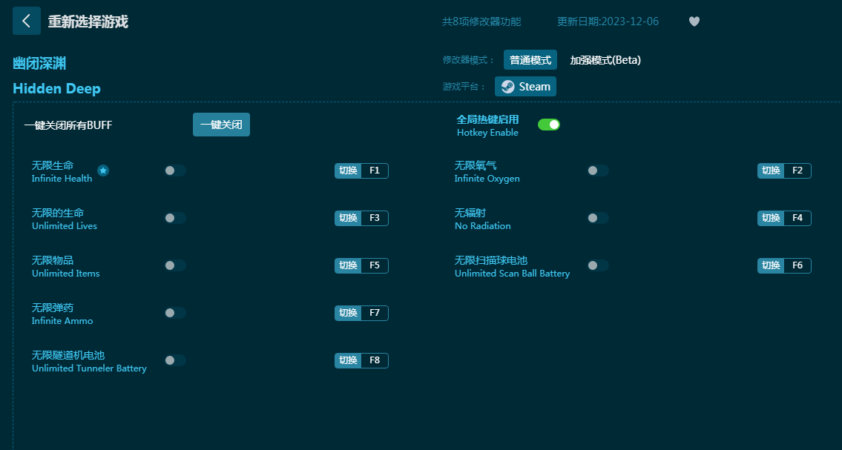Click the 更新日期:2023-12-06 text
Viewport: 842px width, 450px height.
pos(608,21)
